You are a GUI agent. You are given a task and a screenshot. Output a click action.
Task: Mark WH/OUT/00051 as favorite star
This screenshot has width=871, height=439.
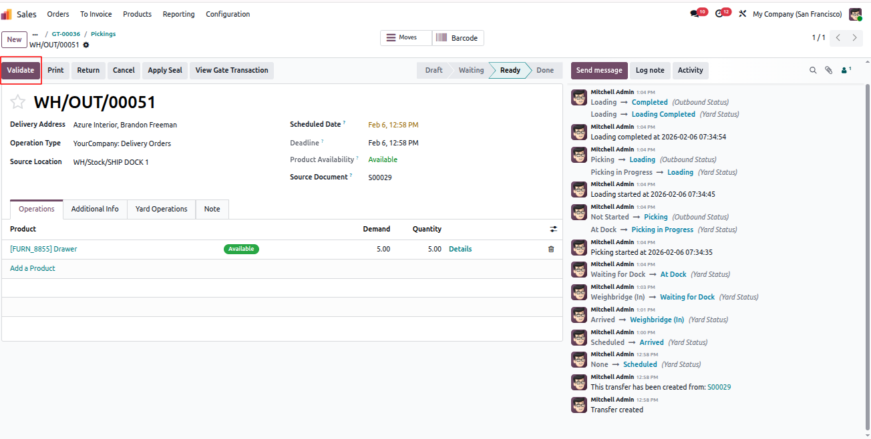click(18, 102)
